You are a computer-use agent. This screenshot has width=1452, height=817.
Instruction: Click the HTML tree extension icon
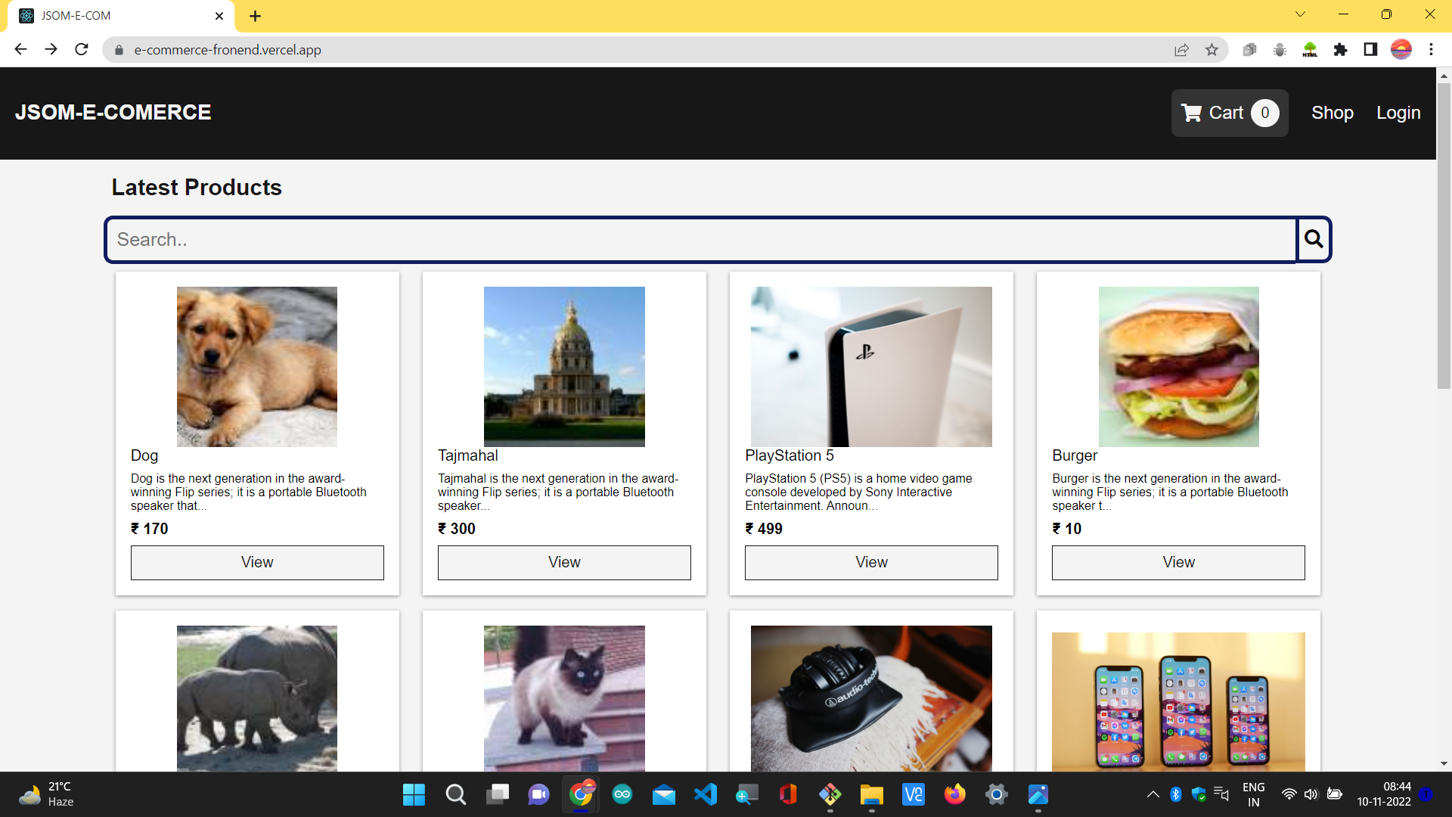tap(1310, 49)
